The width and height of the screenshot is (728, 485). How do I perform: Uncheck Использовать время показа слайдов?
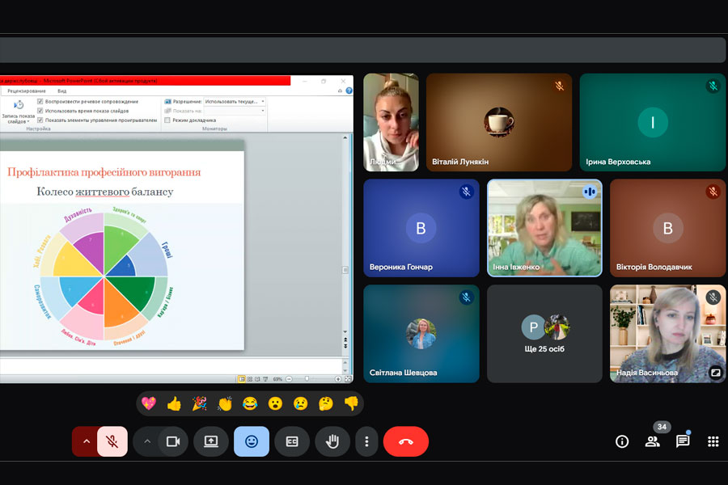click(40, 111)
